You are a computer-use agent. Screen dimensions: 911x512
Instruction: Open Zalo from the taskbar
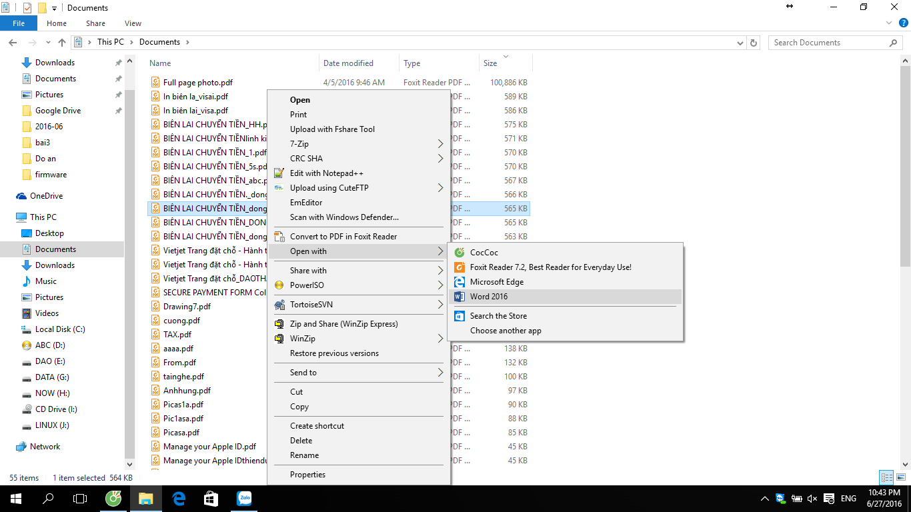point(243,499)
